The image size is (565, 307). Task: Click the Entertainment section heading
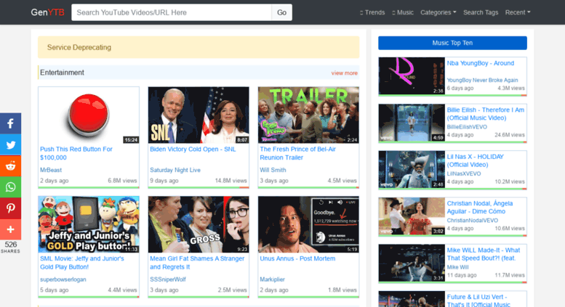tap(62, 73)
